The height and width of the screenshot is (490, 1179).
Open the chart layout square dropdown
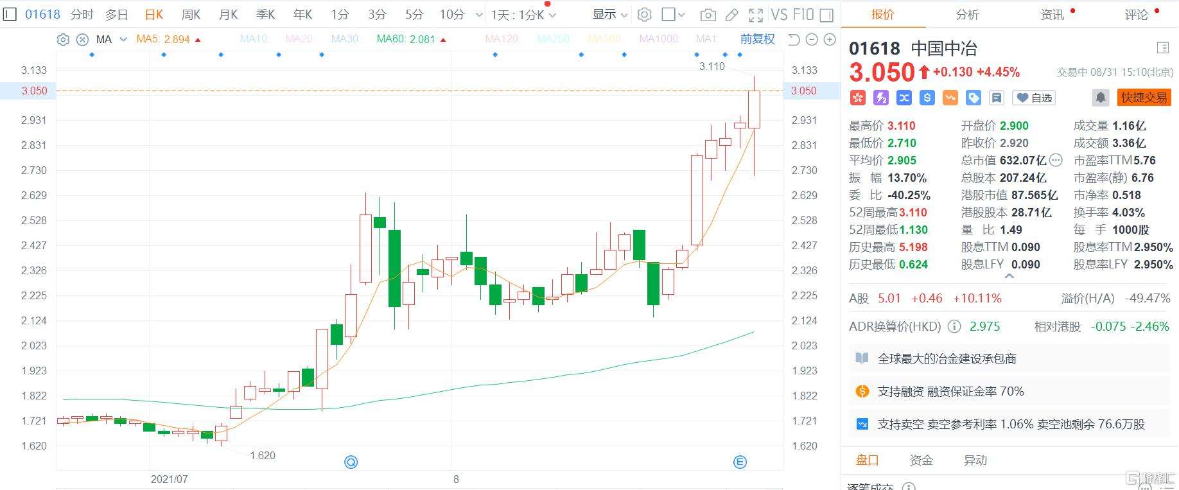point(673,14)
